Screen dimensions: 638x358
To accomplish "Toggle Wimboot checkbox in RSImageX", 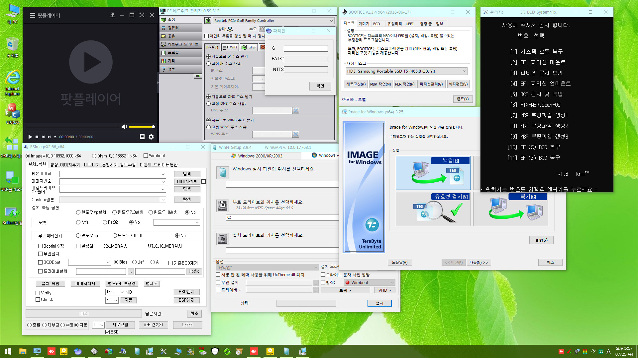I will click(146, 156).
